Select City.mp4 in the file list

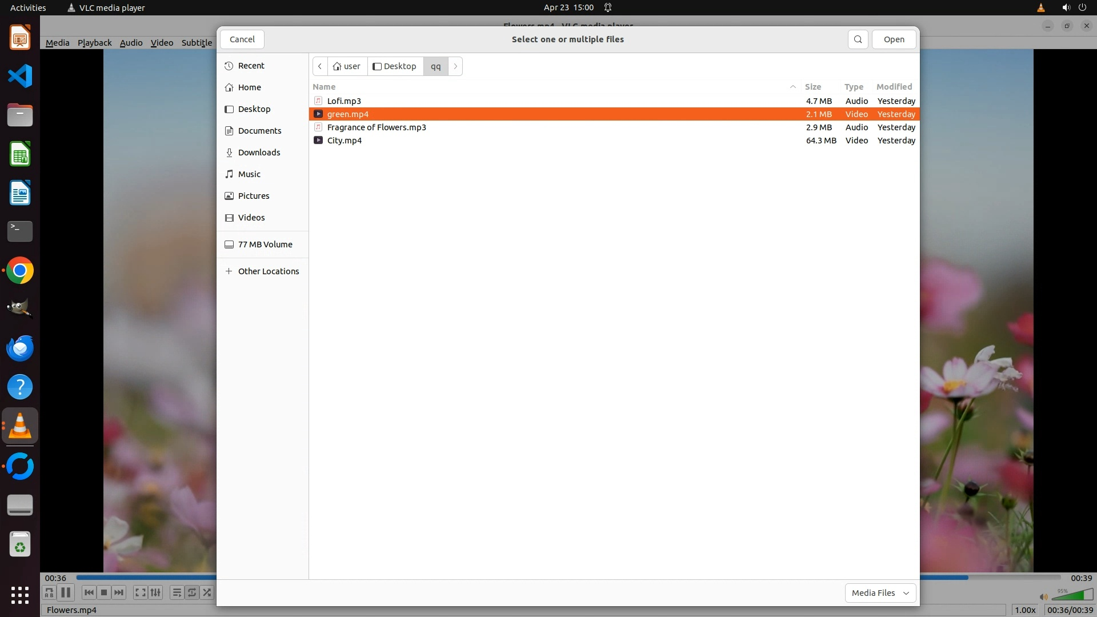(x=345, y=141)
